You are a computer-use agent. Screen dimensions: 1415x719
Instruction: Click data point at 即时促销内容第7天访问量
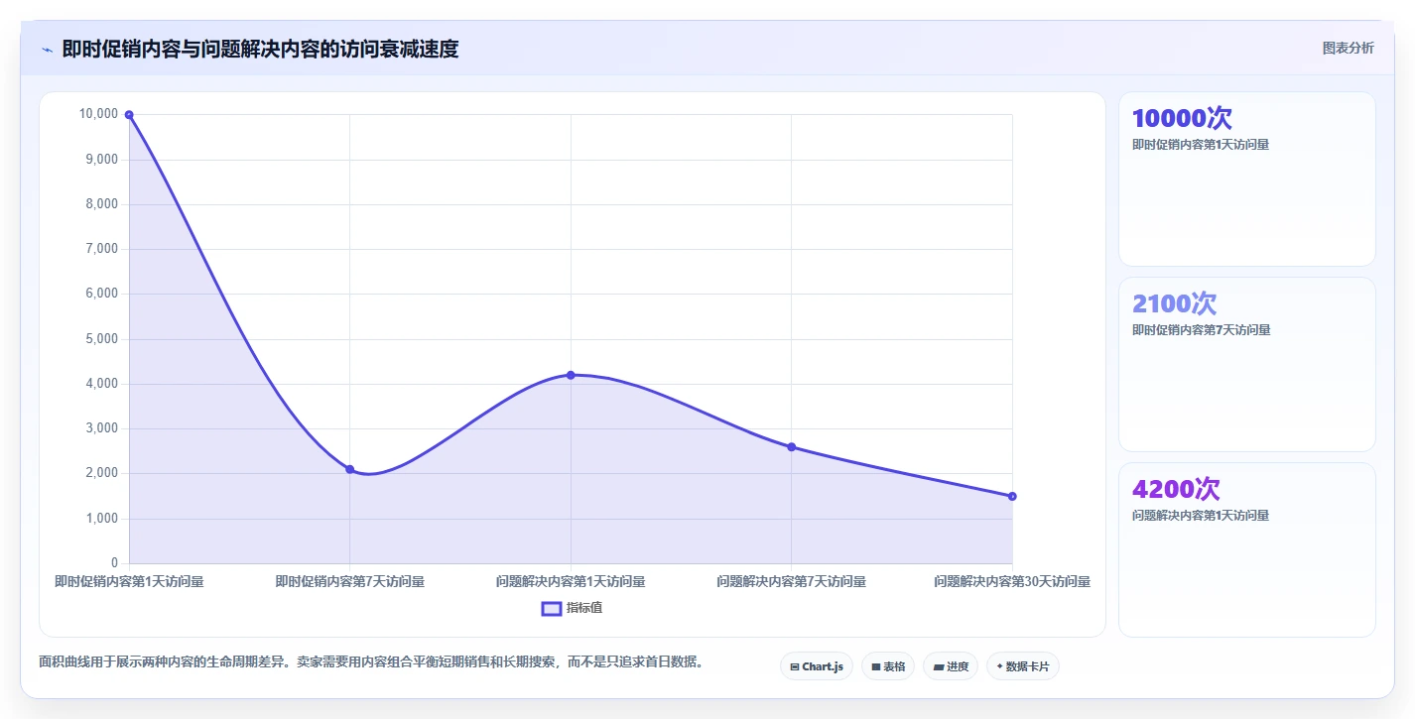click(x=349, y=469)
